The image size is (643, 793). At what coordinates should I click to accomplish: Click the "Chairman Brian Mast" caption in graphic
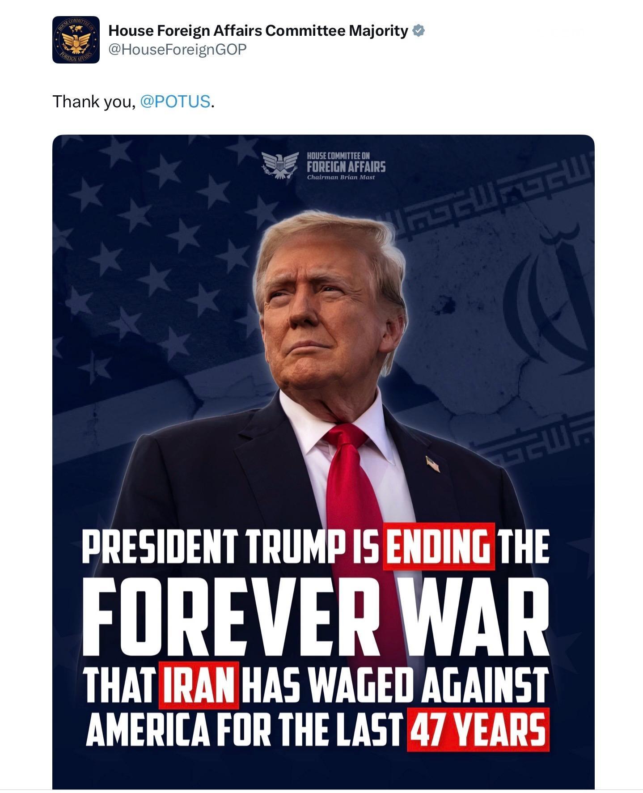[x=341, y=177]
